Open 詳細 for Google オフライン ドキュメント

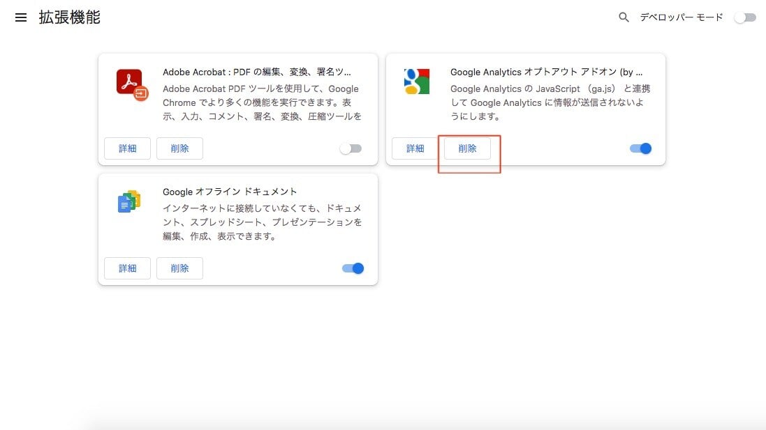point(128,268)
